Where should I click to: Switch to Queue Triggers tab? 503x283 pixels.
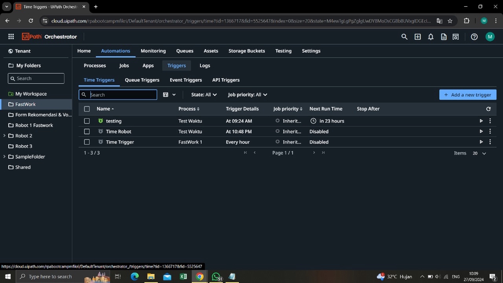tap(142, 80)
